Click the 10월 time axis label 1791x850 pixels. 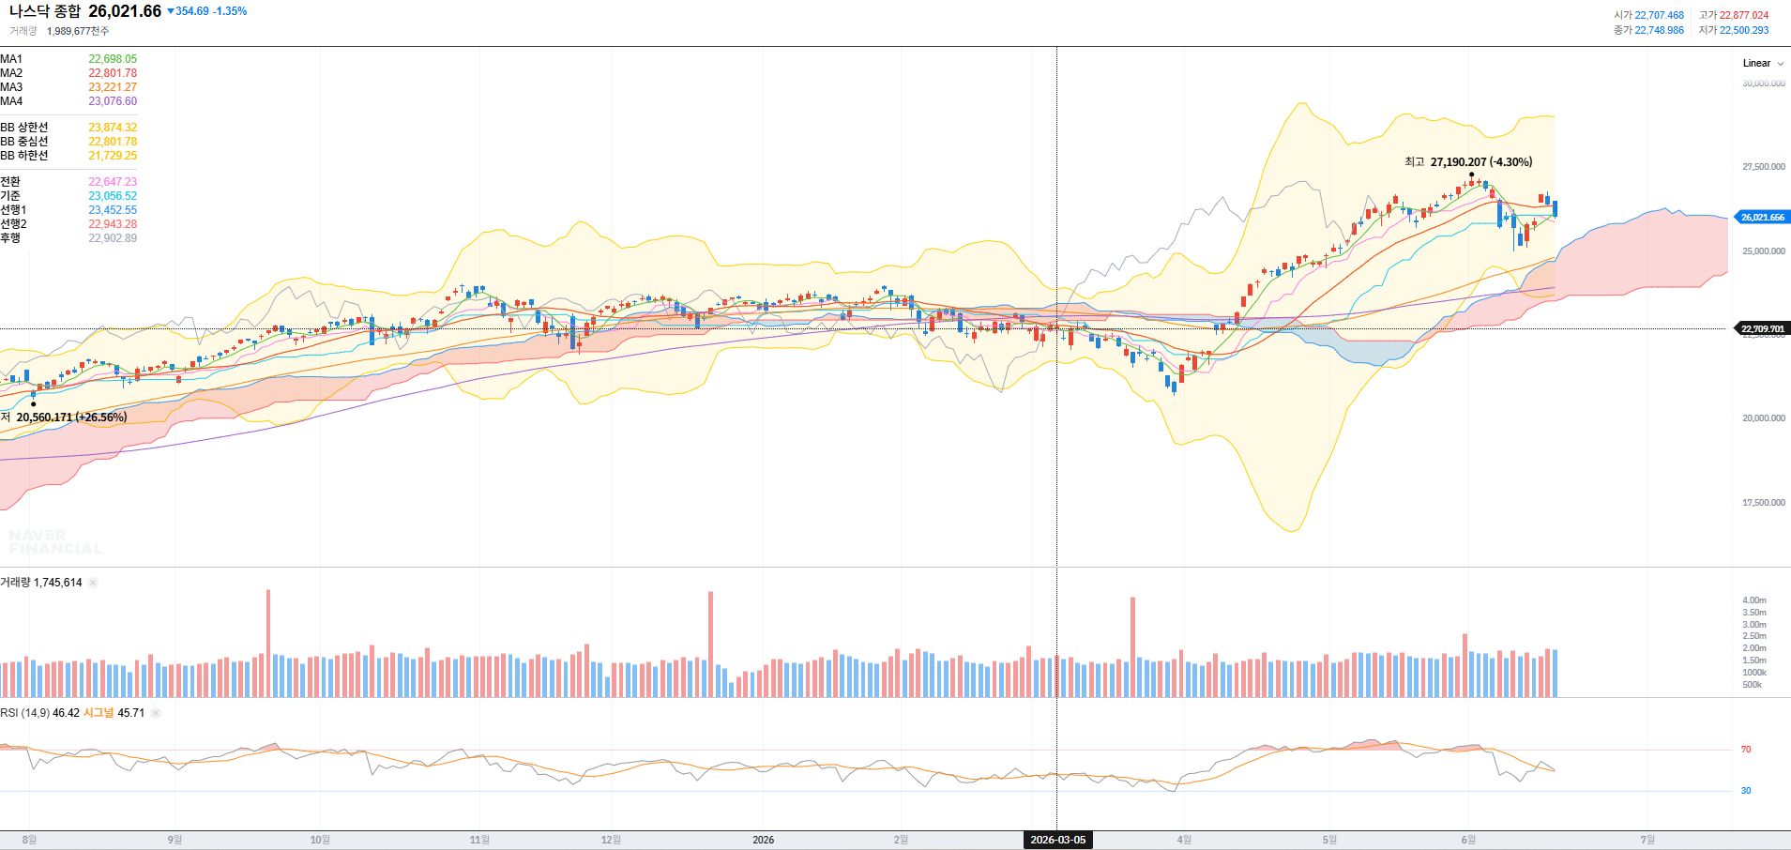tap(320, 840)
